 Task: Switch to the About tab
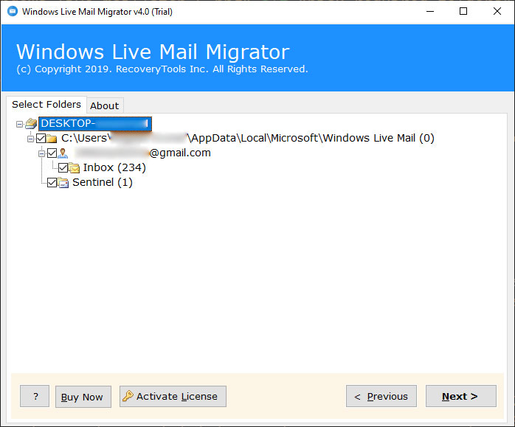point(105,105)
